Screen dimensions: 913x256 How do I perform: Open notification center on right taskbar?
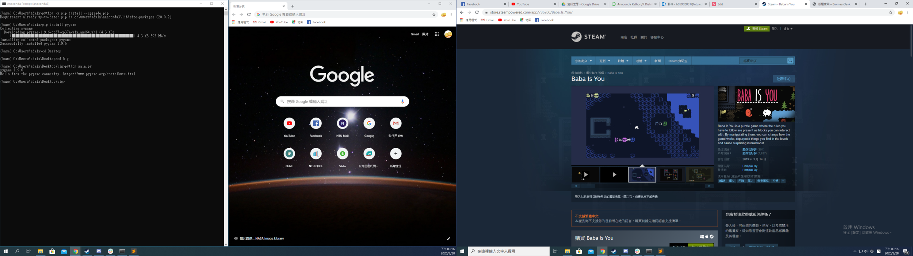point(905,251)
